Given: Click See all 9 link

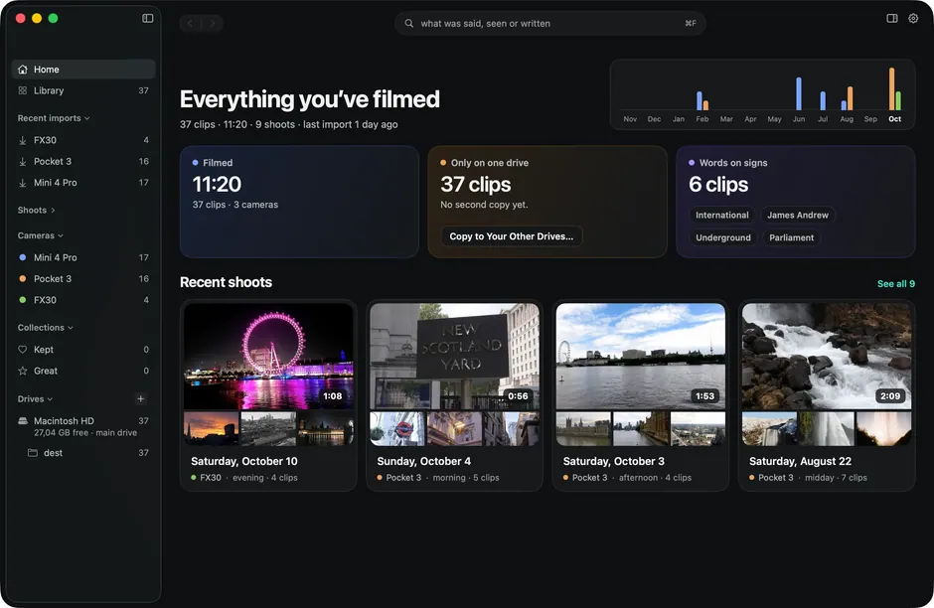Looking at the screenshot, I should pos(896,284).
